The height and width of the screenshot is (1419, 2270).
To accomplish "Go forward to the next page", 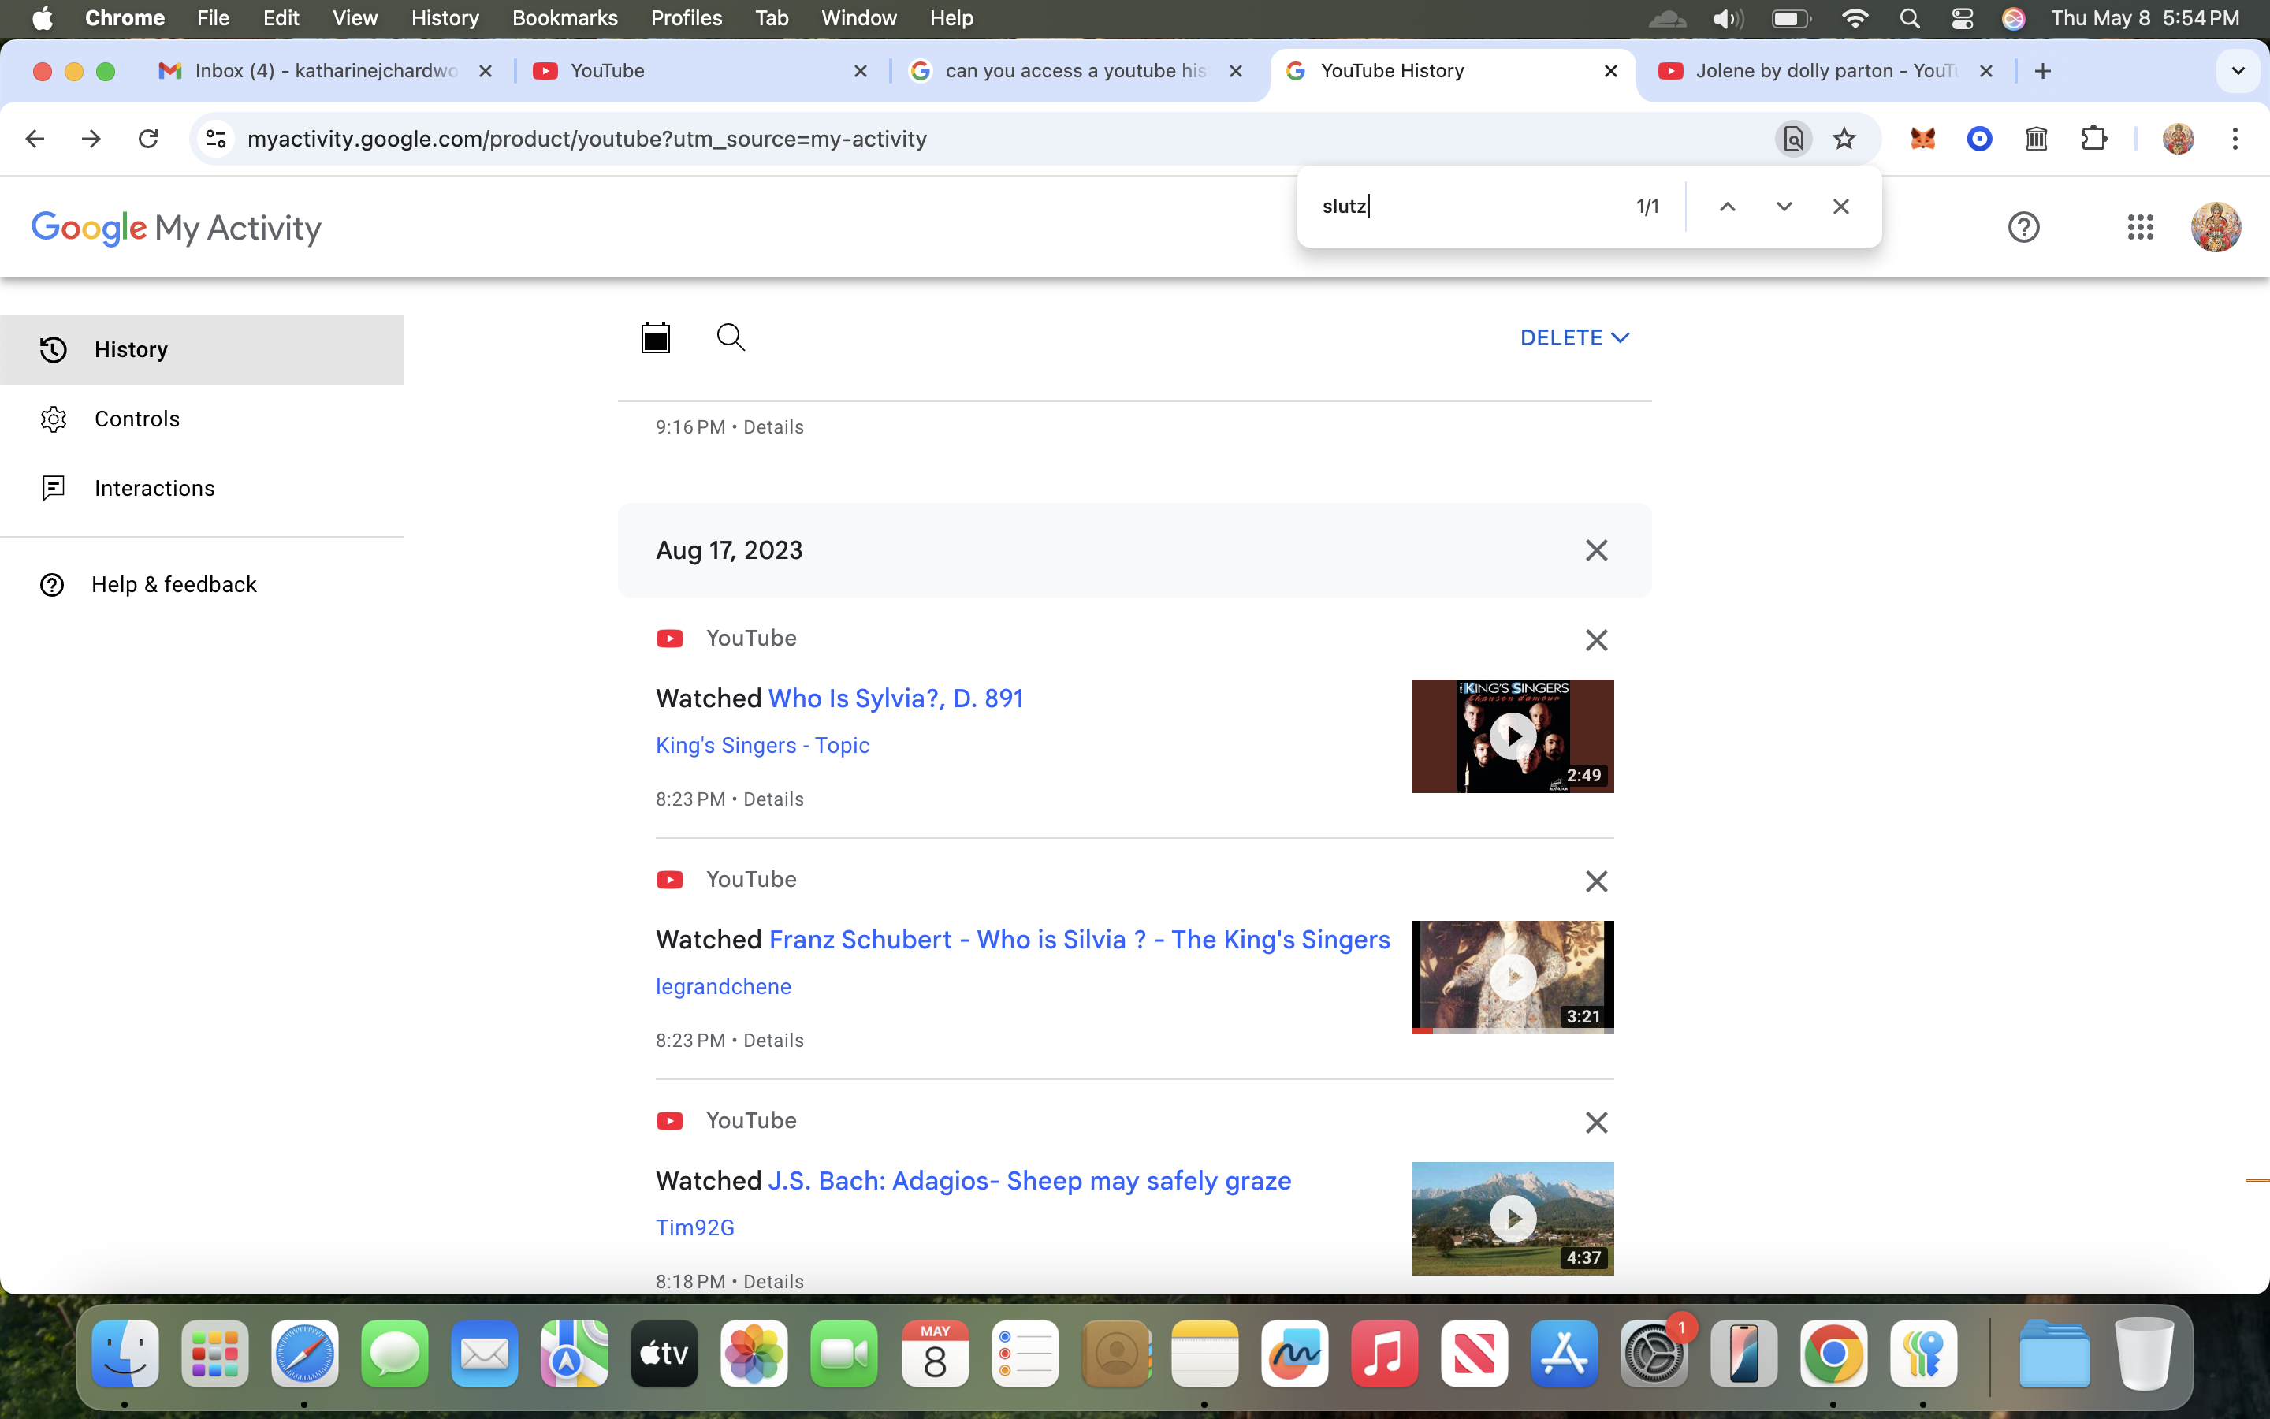I will click(x=91, y=139).
